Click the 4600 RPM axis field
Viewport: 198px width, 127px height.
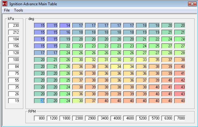pyautogui.click(x=129, y=118)
